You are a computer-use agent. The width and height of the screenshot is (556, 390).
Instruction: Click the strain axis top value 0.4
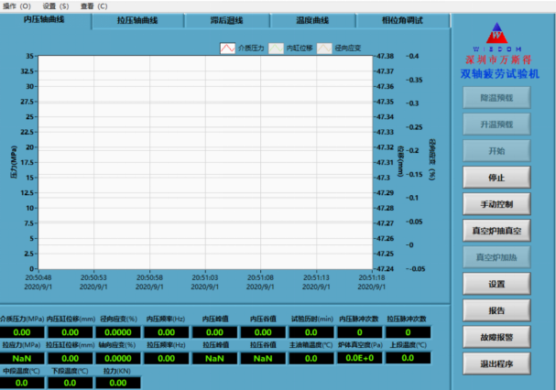[414, 56]
